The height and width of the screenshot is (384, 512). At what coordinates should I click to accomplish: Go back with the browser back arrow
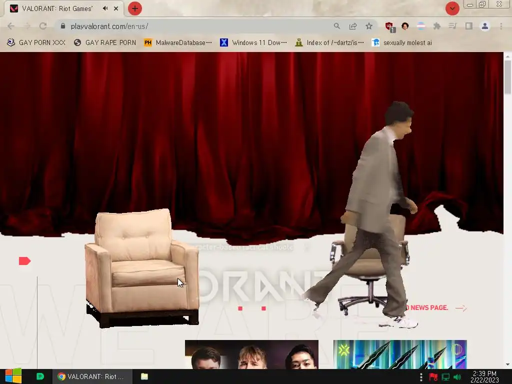pos(11,26)
